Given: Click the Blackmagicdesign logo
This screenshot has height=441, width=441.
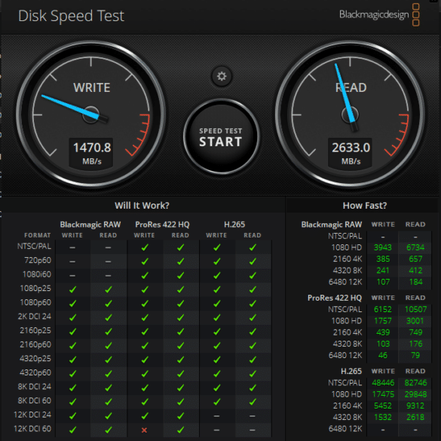Looking at the screenshot, I should tap(379, 14).
